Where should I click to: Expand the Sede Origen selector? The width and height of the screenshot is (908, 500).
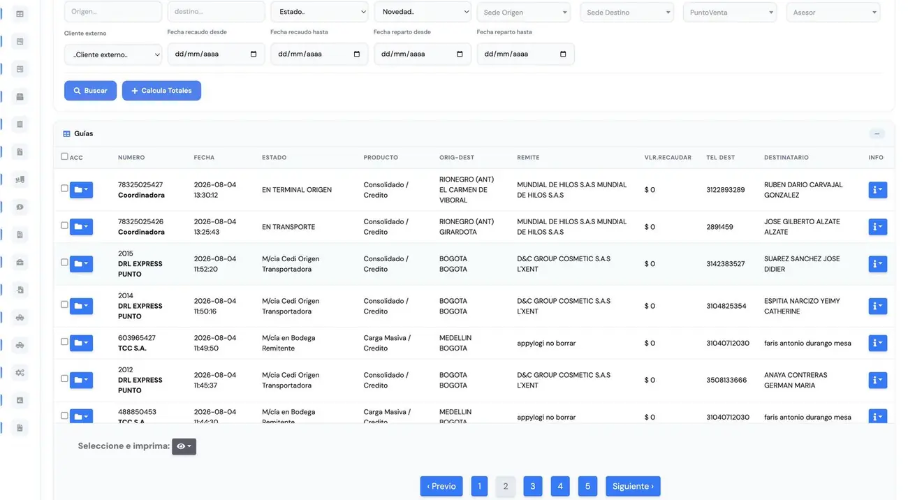click(x=525, y=13)
